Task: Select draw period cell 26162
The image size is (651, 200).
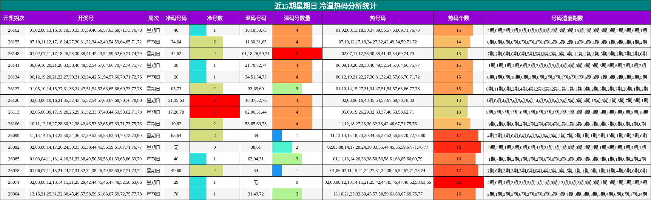Action: 14,30
